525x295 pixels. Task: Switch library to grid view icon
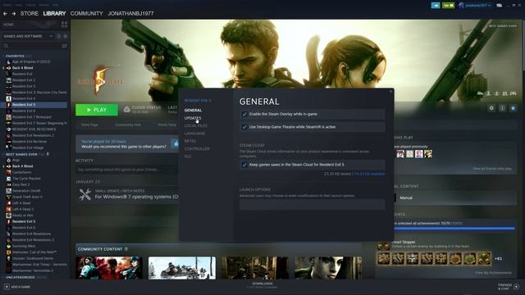point(64,25)
